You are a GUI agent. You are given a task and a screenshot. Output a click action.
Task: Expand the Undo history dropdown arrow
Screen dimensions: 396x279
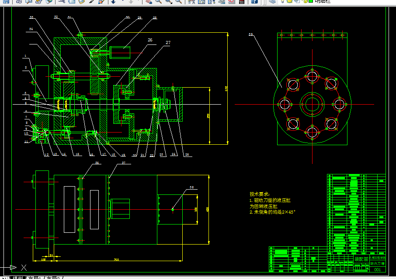[123, 1]
